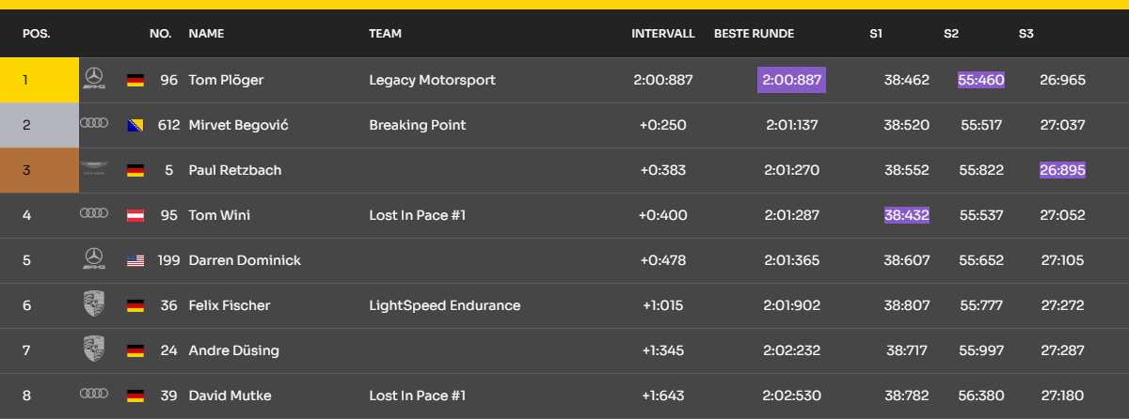The height and width of the screenshot is (419, 1129).
Task: Sort by the BESTE RUNDE column header
Action: (754, 34)
